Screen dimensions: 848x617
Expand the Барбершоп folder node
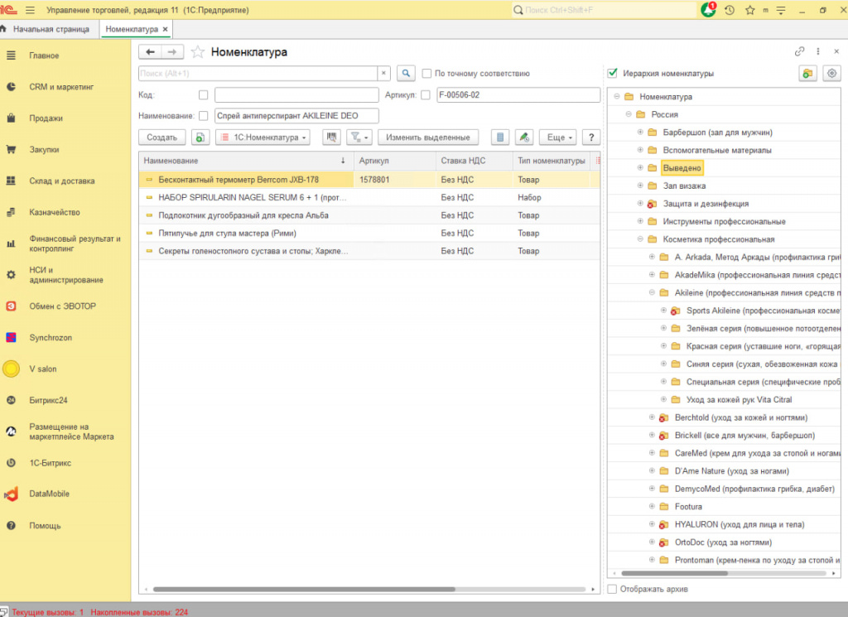640,133
